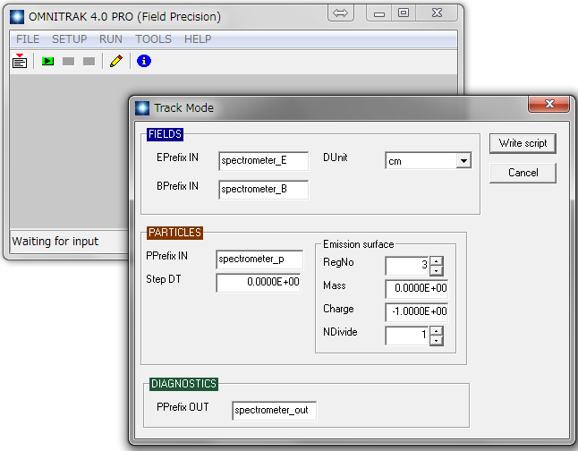
Task: Click the PPrefix OUT field
Action: (x=275, y=411)
